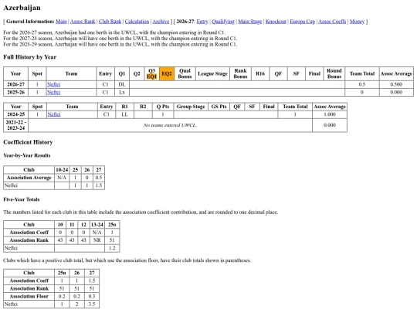
Task: Open the Assoc Rank link
Action: 83,22
